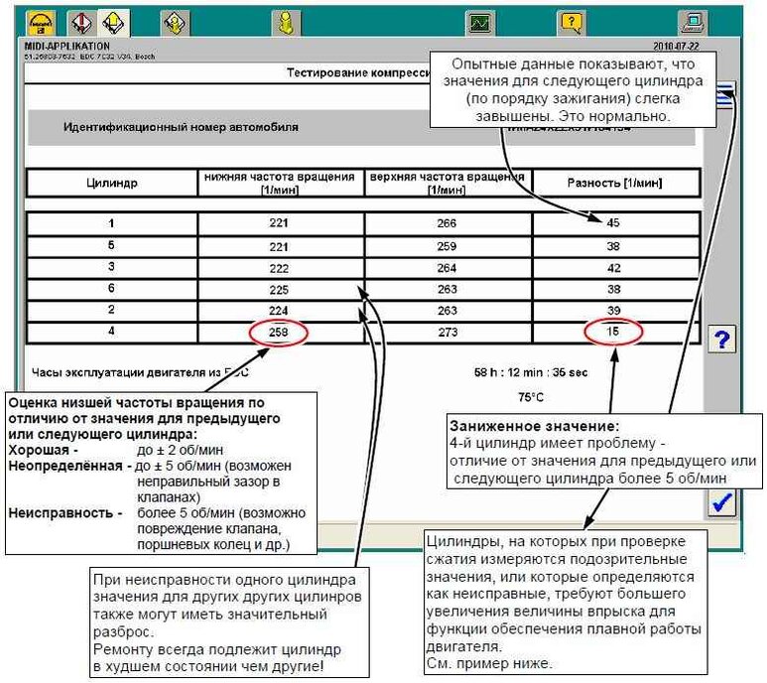Viewport: 767px width, 683px height.
Task: Click the yellow person figure icon
Action: pos(286,21)
